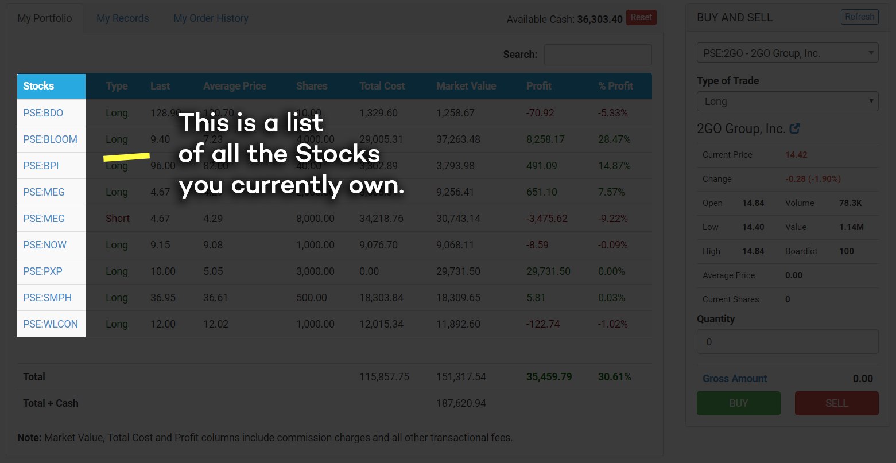Sort table by Market Value column header
This screenshot has height=463, width=896.
(x=466, y=86)
